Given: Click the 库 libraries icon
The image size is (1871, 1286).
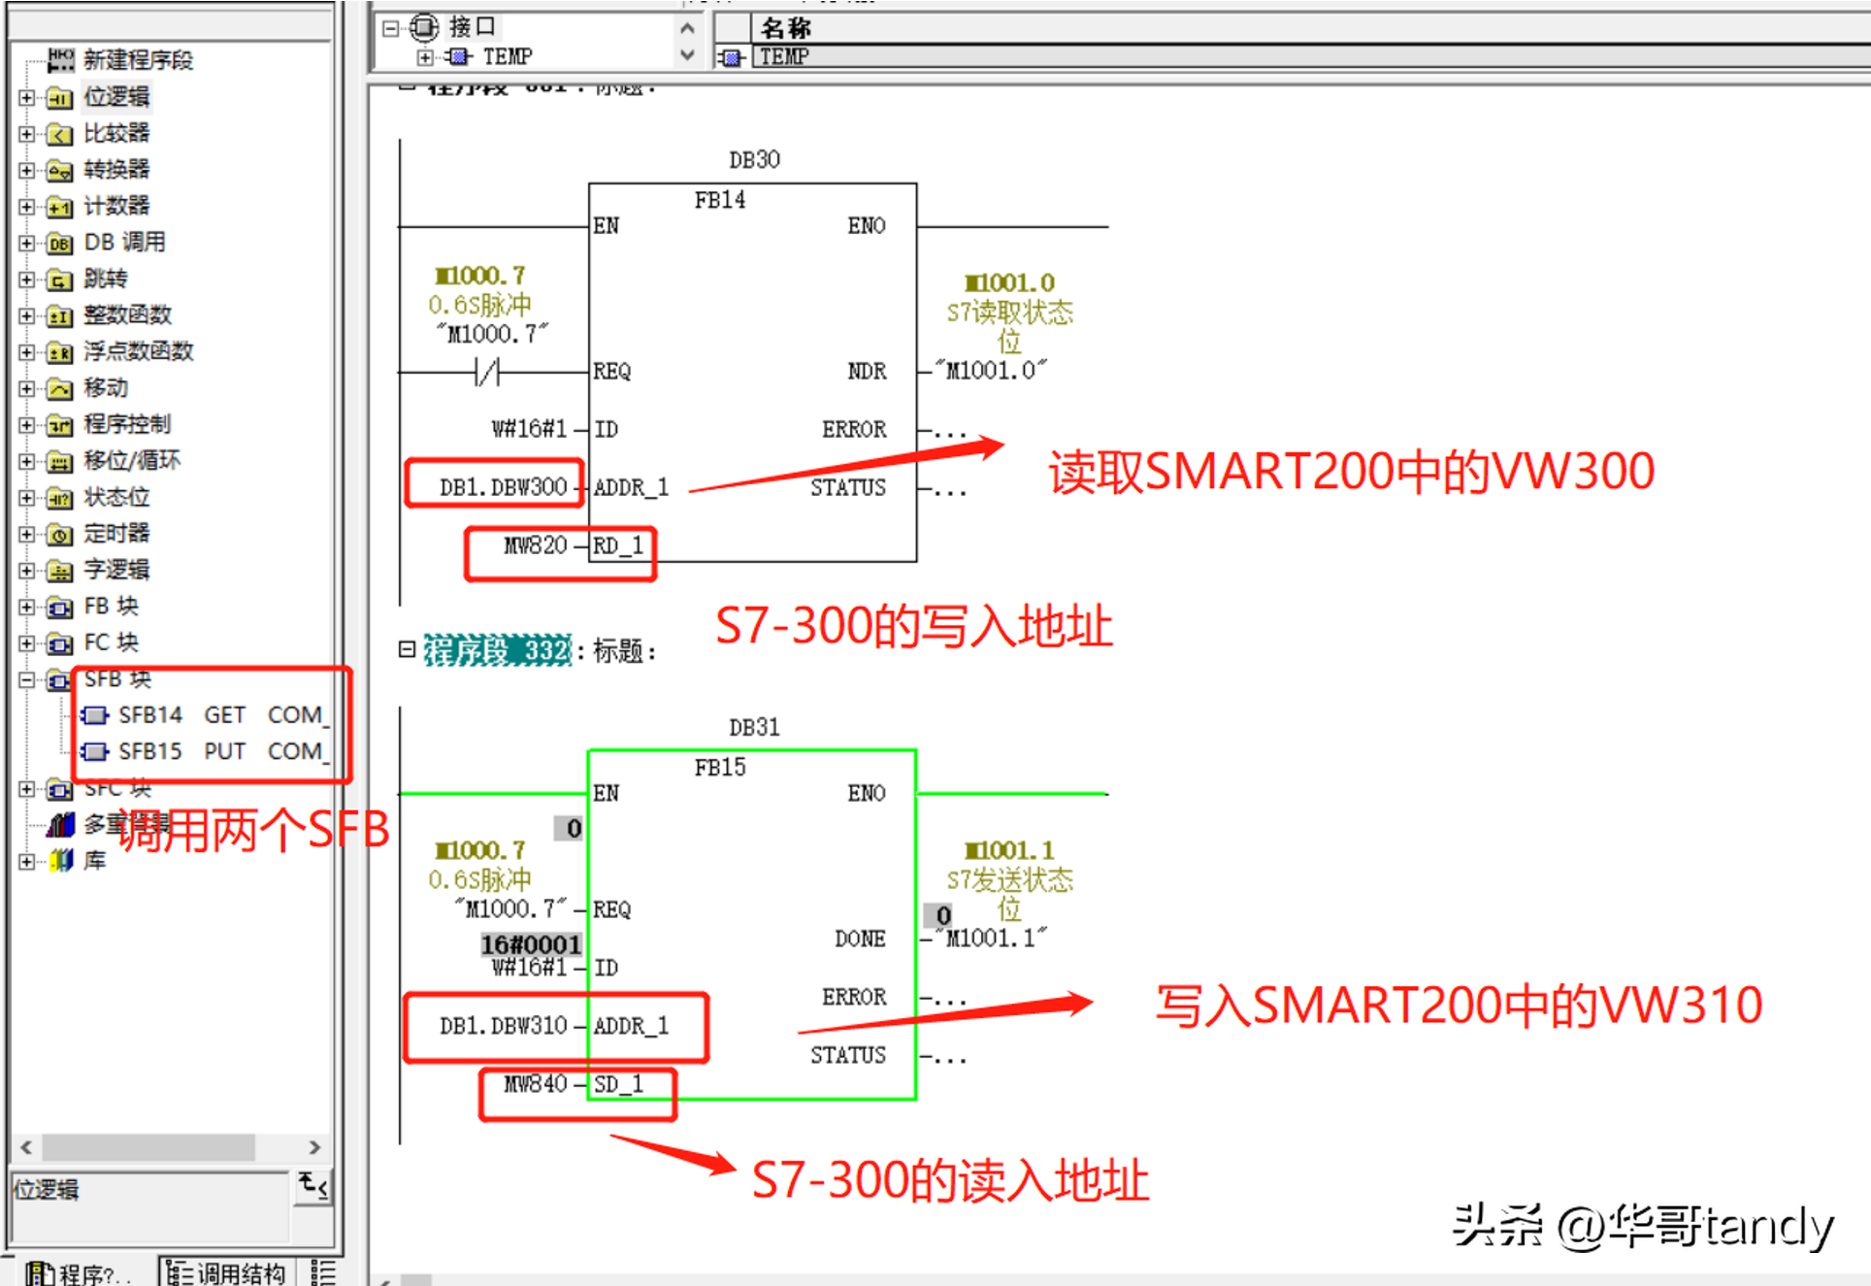Looking at the screenshot, I should pos(61,861).
